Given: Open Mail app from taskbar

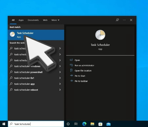Looking at the screenshot, I should (x=108, y=124).
